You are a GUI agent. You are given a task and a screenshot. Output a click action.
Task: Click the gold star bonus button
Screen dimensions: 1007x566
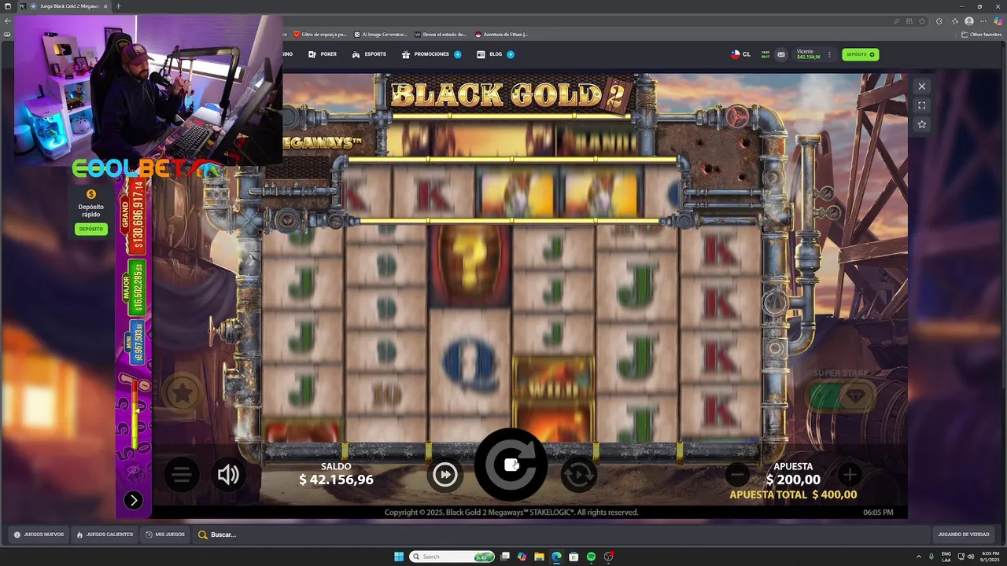(183, 392)
